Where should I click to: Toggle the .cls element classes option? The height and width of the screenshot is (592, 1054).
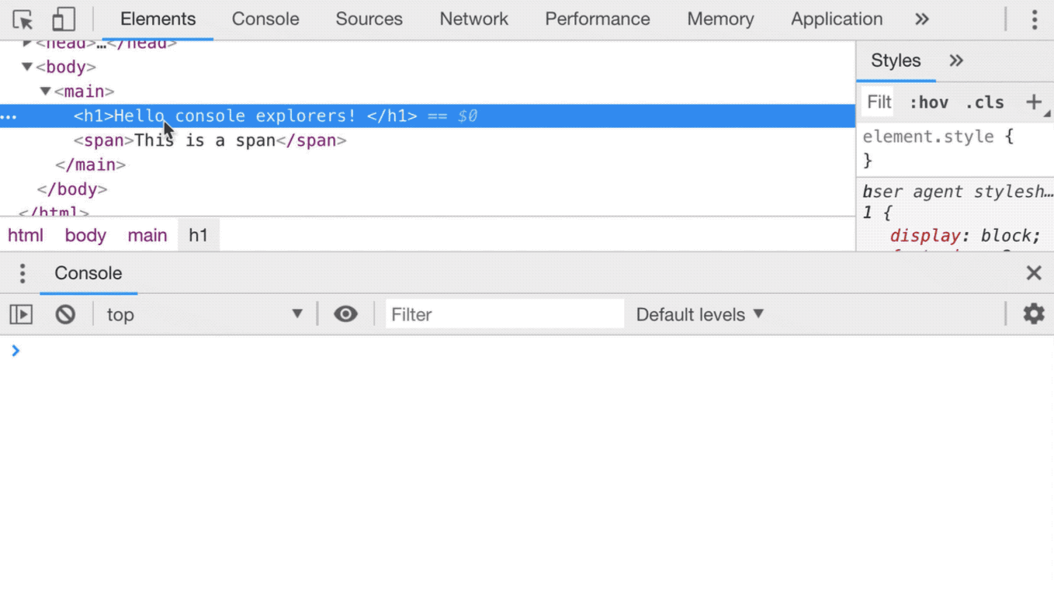click(984, 102)
